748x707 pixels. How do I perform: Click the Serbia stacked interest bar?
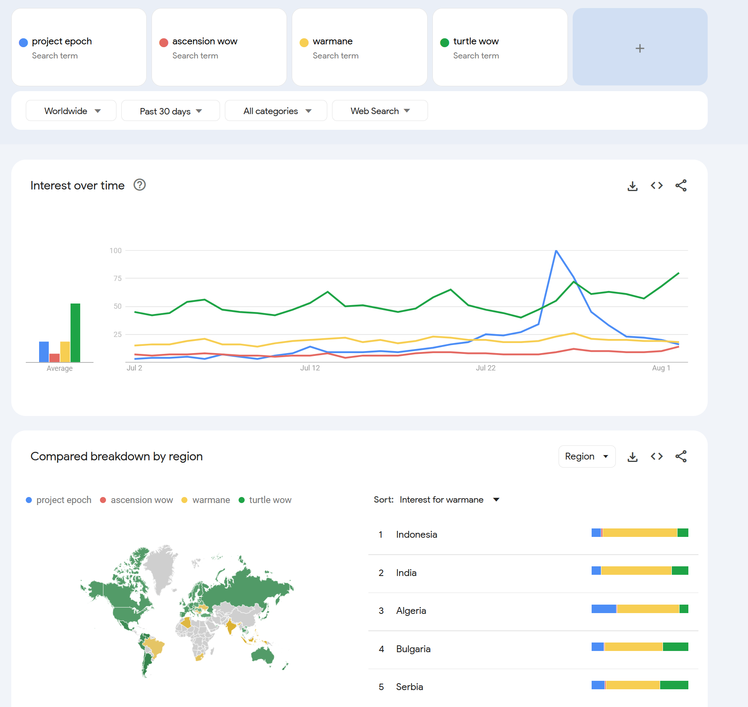tap(640, 685)
